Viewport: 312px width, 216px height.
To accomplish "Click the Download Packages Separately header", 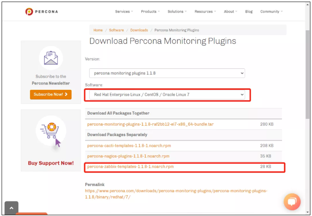I will [x=117, y=135].
